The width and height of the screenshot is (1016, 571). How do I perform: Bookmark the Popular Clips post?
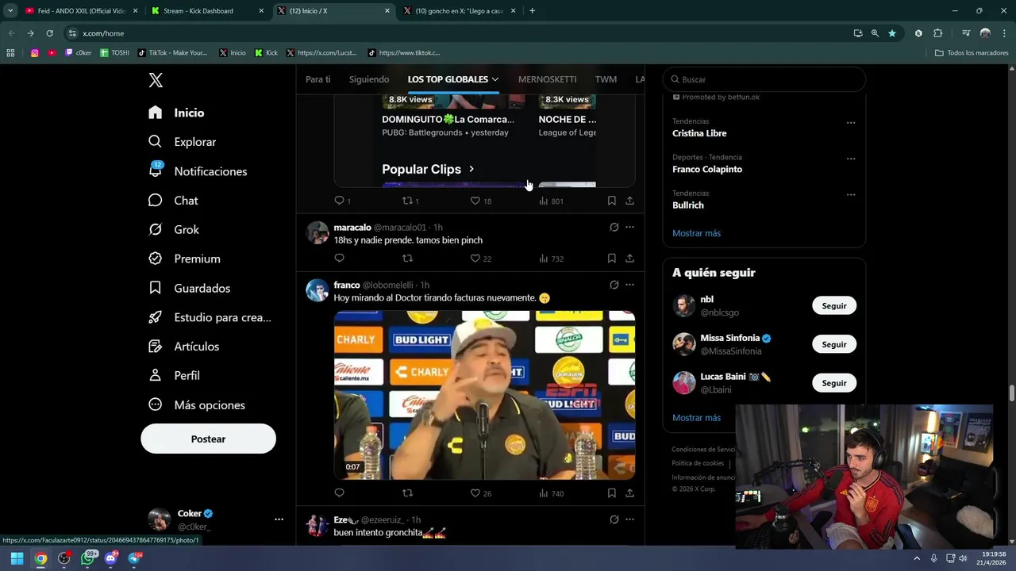(611, 201)
